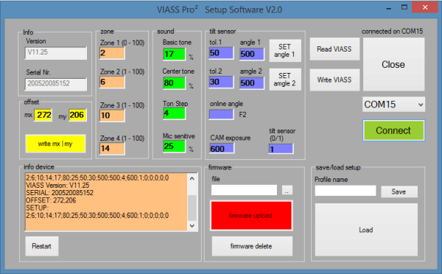Select the offset my field
The width and height of the screenshot is (442, 274).
[x=77, y=115]
